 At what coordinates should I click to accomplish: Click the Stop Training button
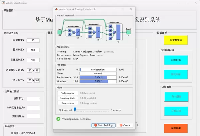[x=104, y=125]
